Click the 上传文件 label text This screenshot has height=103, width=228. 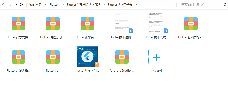click(156, 71)
